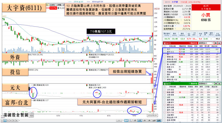Set chart range to 全部

pos(154,121)
